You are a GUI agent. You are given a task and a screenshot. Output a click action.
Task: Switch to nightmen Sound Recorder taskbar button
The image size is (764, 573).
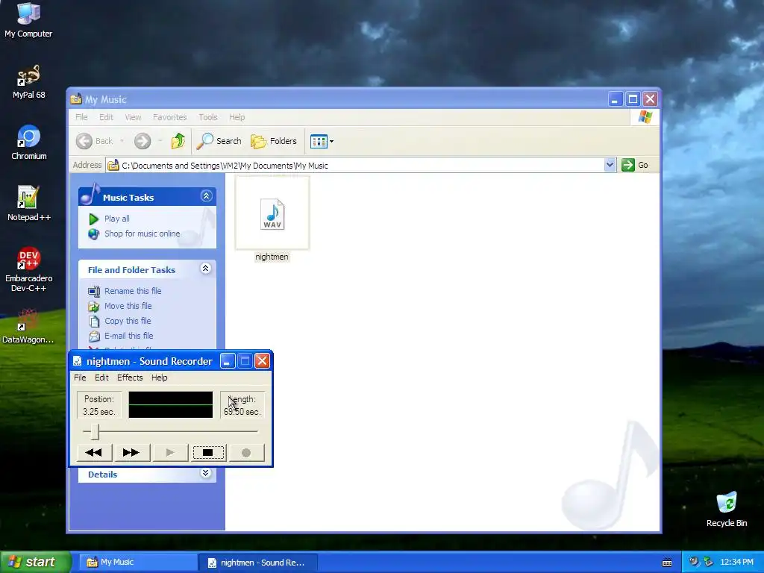[x=259, y=563]
